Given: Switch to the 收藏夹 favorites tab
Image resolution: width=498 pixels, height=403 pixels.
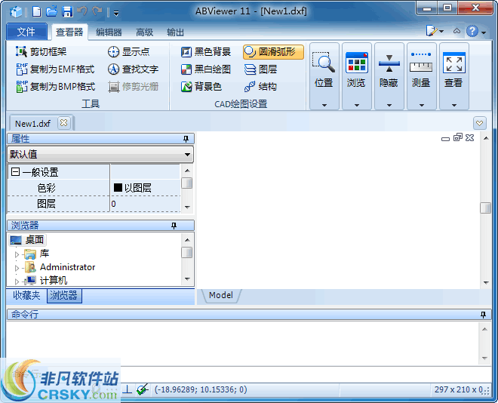Looking at the screenshot, I should coord(26,295).
